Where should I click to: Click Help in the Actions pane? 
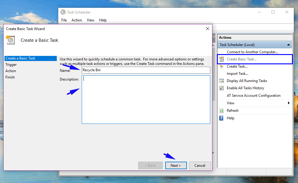[x=230, y=118]
